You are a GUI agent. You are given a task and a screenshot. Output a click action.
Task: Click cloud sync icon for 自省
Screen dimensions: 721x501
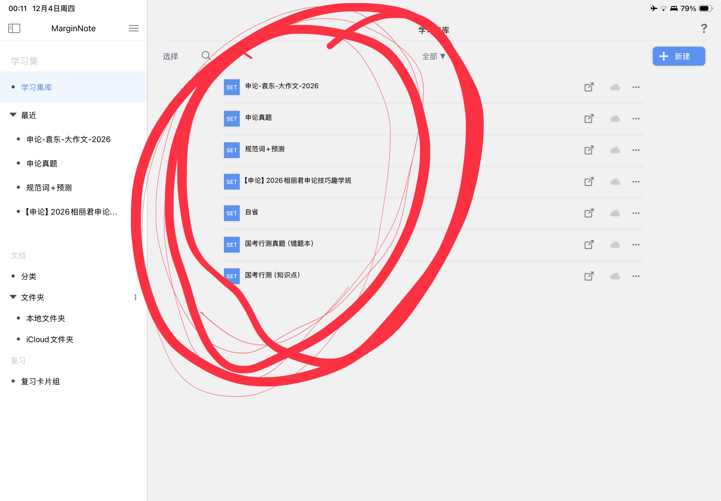point(615,213)
